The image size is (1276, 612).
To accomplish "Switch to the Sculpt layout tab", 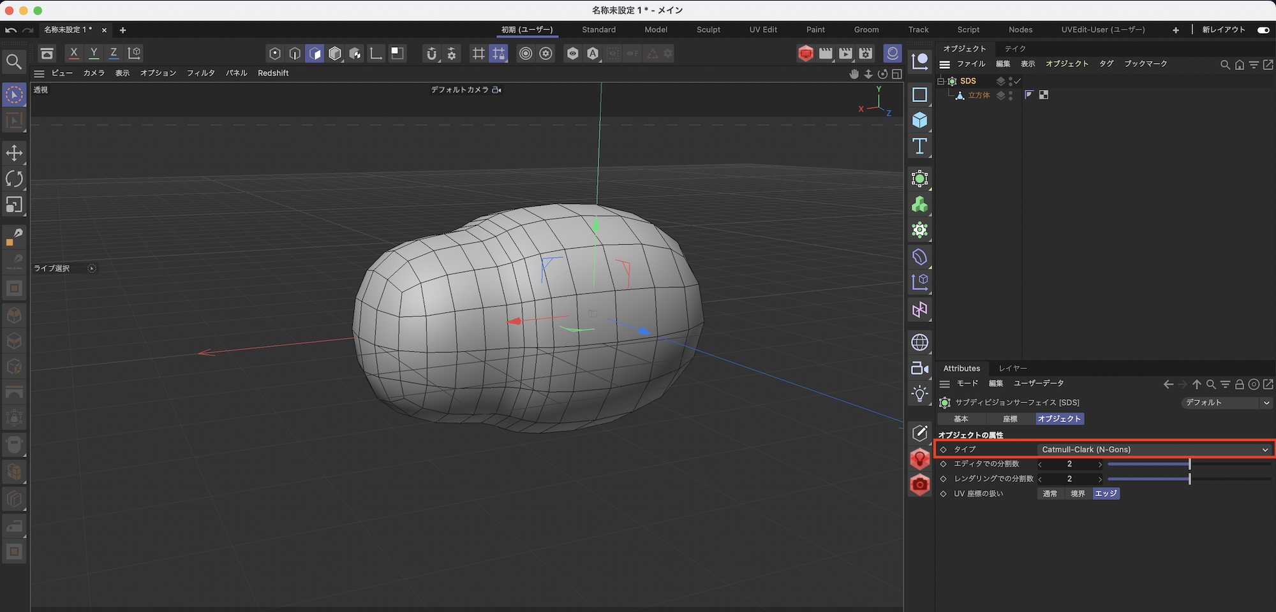I will 708,30.
